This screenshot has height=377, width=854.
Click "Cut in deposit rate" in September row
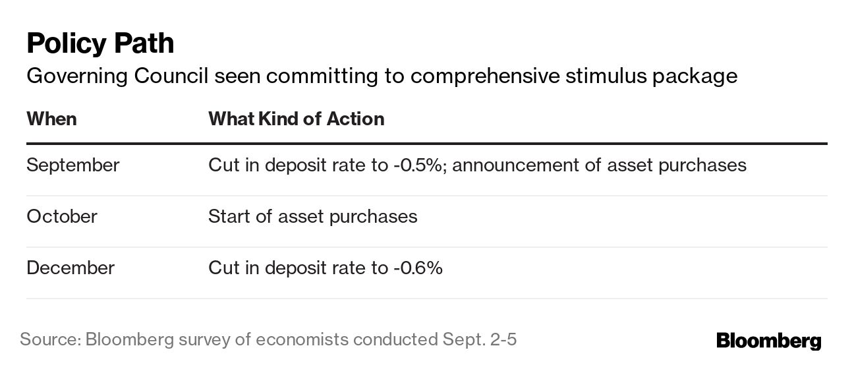point(288,165)
